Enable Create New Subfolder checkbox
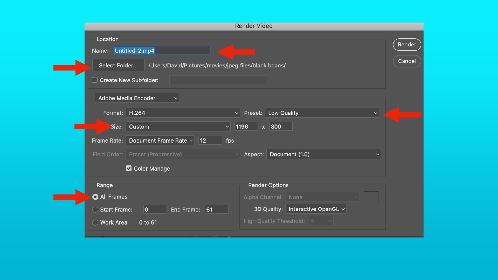Image resolution: width=498 pixels, height=280 pixels. click(95, 80)
